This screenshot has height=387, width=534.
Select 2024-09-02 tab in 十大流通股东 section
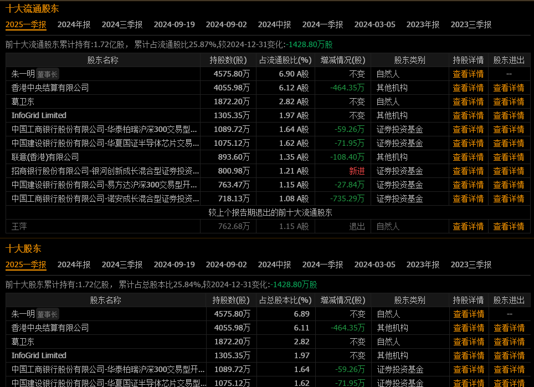[226, 24]
